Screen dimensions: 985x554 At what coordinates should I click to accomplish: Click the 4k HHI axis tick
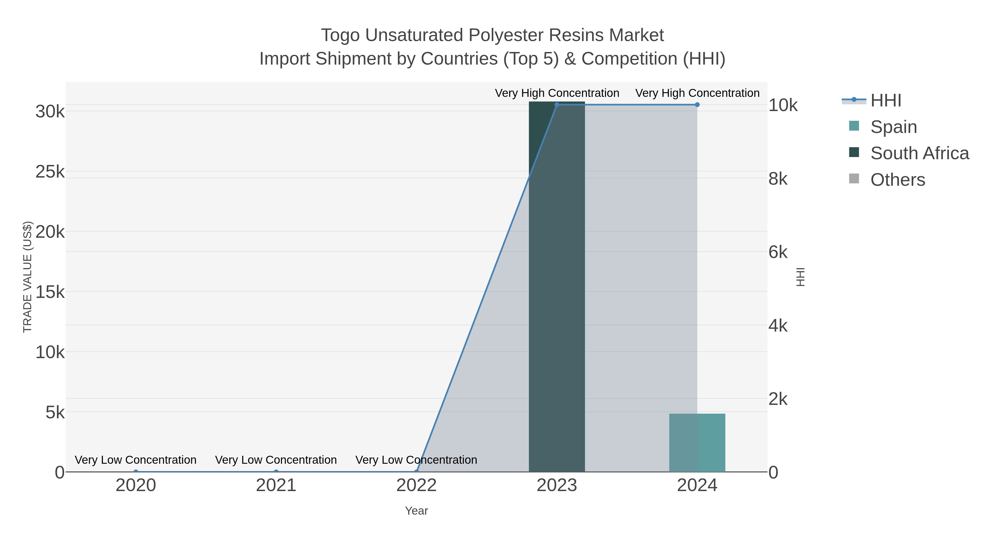(x=778, y=326)
